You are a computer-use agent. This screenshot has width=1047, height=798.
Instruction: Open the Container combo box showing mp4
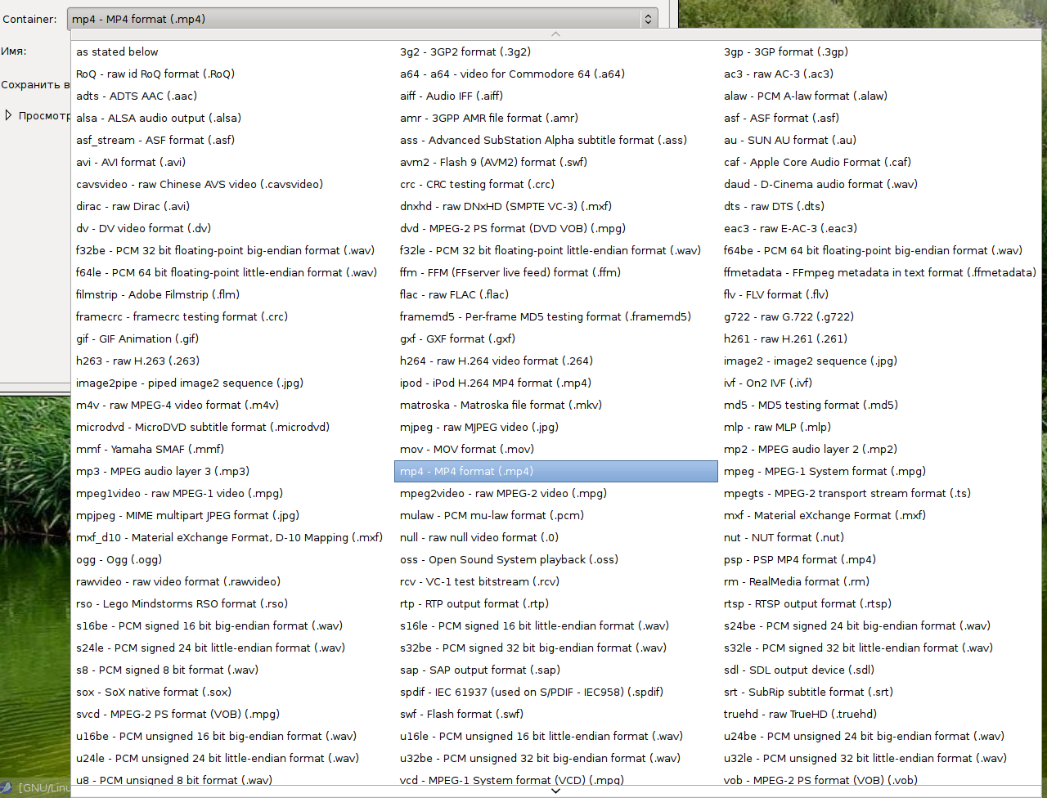coord(362,19)
